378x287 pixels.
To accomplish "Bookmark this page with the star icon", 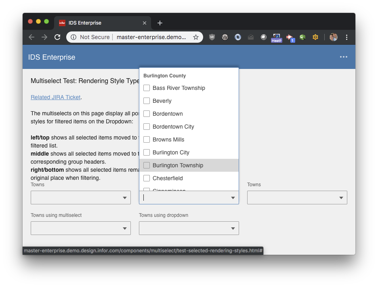I will click(196, 37).
